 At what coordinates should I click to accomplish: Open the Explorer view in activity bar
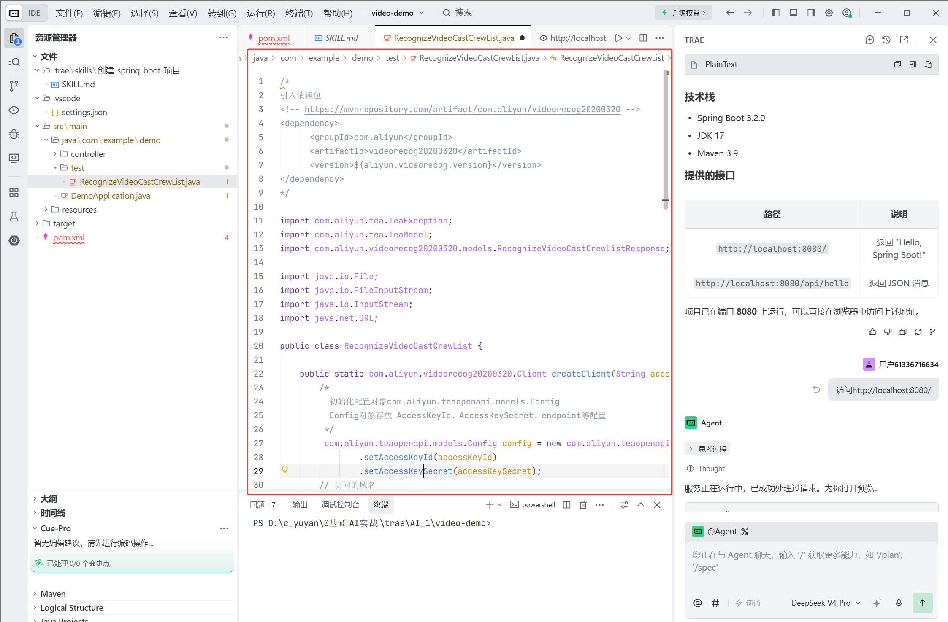pos(14,38)
